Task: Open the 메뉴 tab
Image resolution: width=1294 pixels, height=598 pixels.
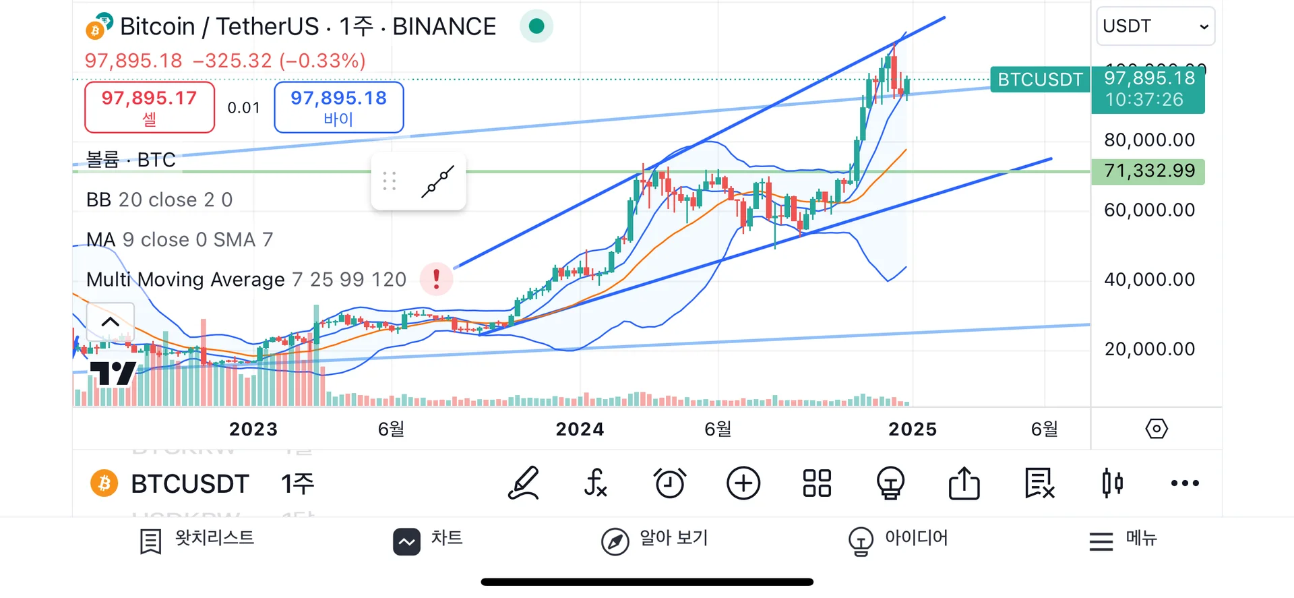Action: coord(1123,539)
